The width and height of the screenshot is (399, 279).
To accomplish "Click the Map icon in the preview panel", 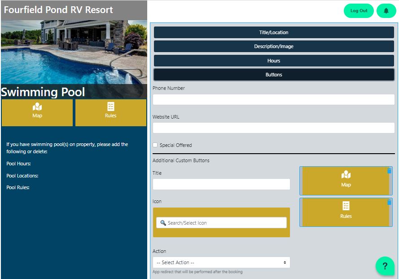I will [37, 106].
